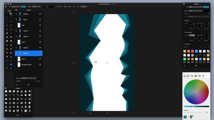Pick the music note shape in Shapes palette

[x=29, y=111]
